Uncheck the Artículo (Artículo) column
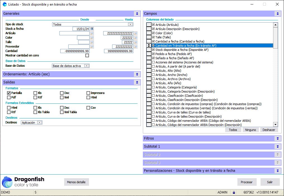Screen dimensions: 284x196 coord(153,25)
